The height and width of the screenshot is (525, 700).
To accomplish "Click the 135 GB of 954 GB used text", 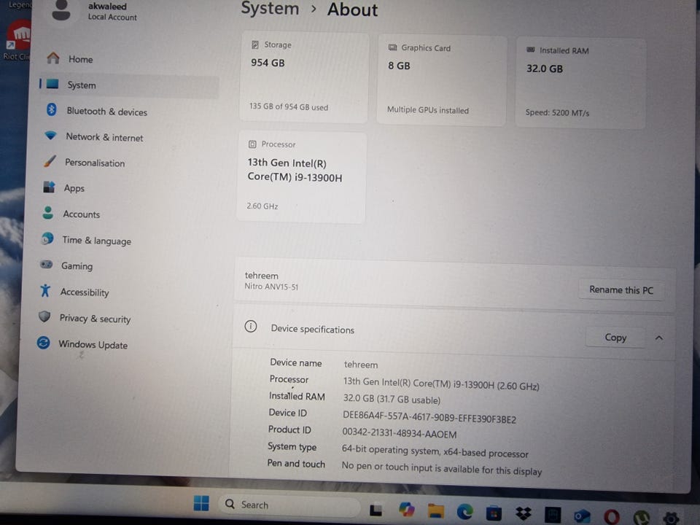I will click(289, 106).
